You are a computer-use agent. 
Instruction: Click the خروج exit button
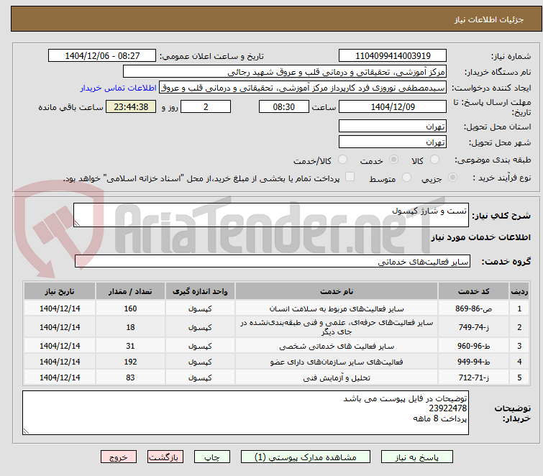(x=119, y=457)
